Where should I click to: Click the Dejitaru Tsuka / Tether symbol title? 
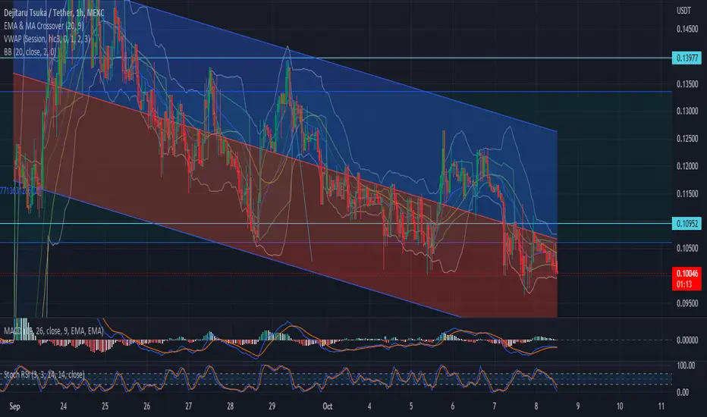click(54, 13)
